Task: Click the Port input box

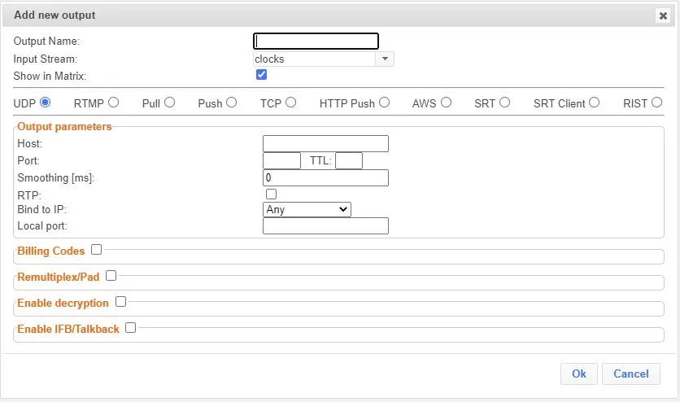Action: [x=282, y=161]
